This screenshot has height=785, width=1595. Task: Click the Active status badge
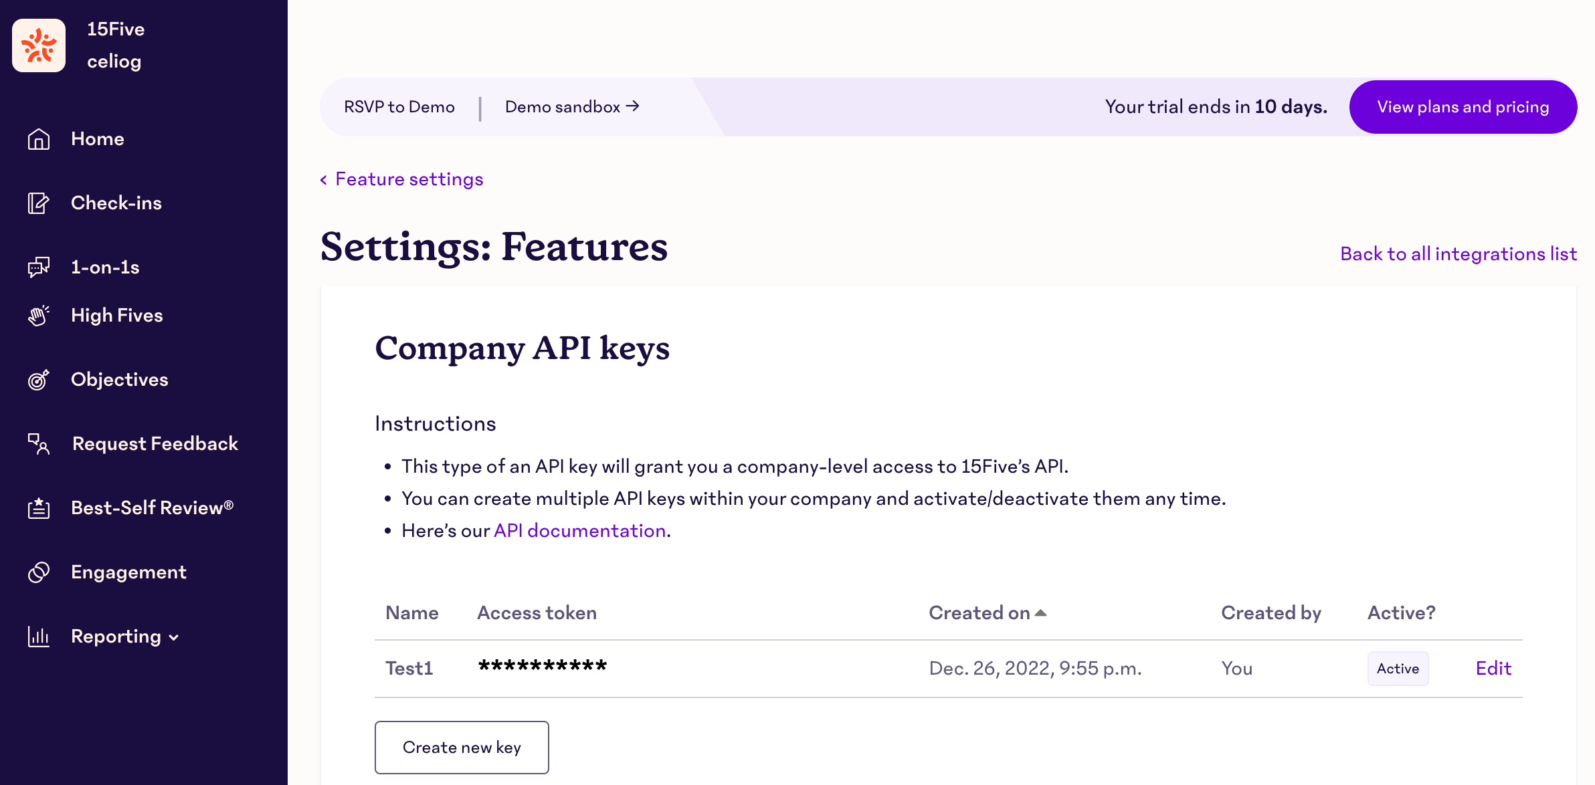1398,669
